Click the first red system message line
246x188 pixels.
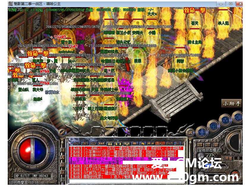[x=126, y=148]
